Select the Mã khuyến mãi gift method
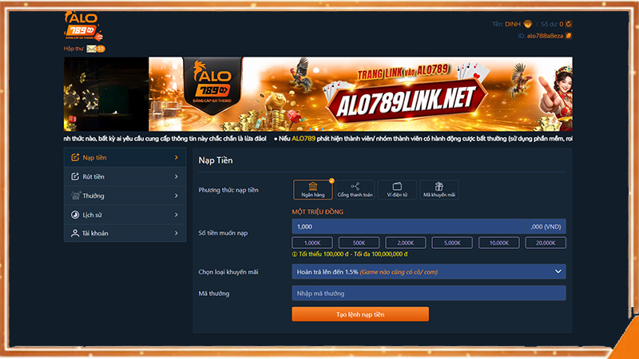The height and width of the screenshot is (359, 639). pos(439,189)
